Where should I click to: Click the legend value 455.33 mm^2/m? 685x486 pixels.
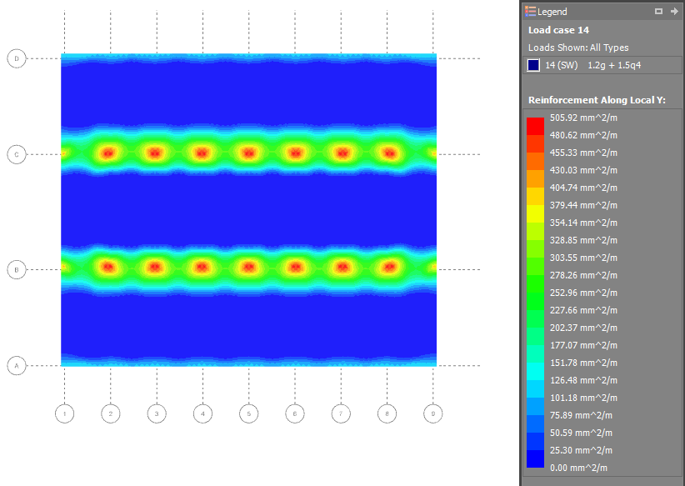point(583,153)
